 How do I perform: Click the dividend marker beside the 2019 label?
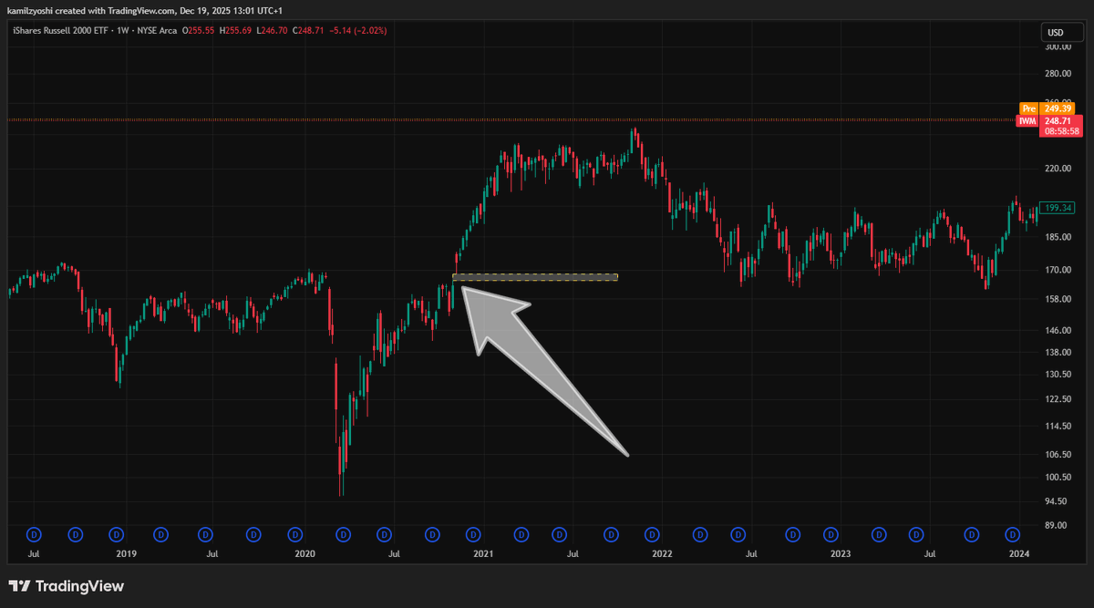pos(116,534)
